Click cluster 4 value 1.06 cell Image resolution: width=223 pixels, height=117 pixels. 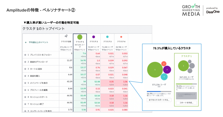pyautogui.click(x=121, y=83)
